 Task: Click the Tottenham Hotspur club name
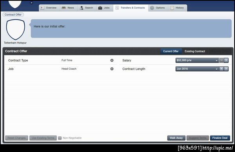15,43
